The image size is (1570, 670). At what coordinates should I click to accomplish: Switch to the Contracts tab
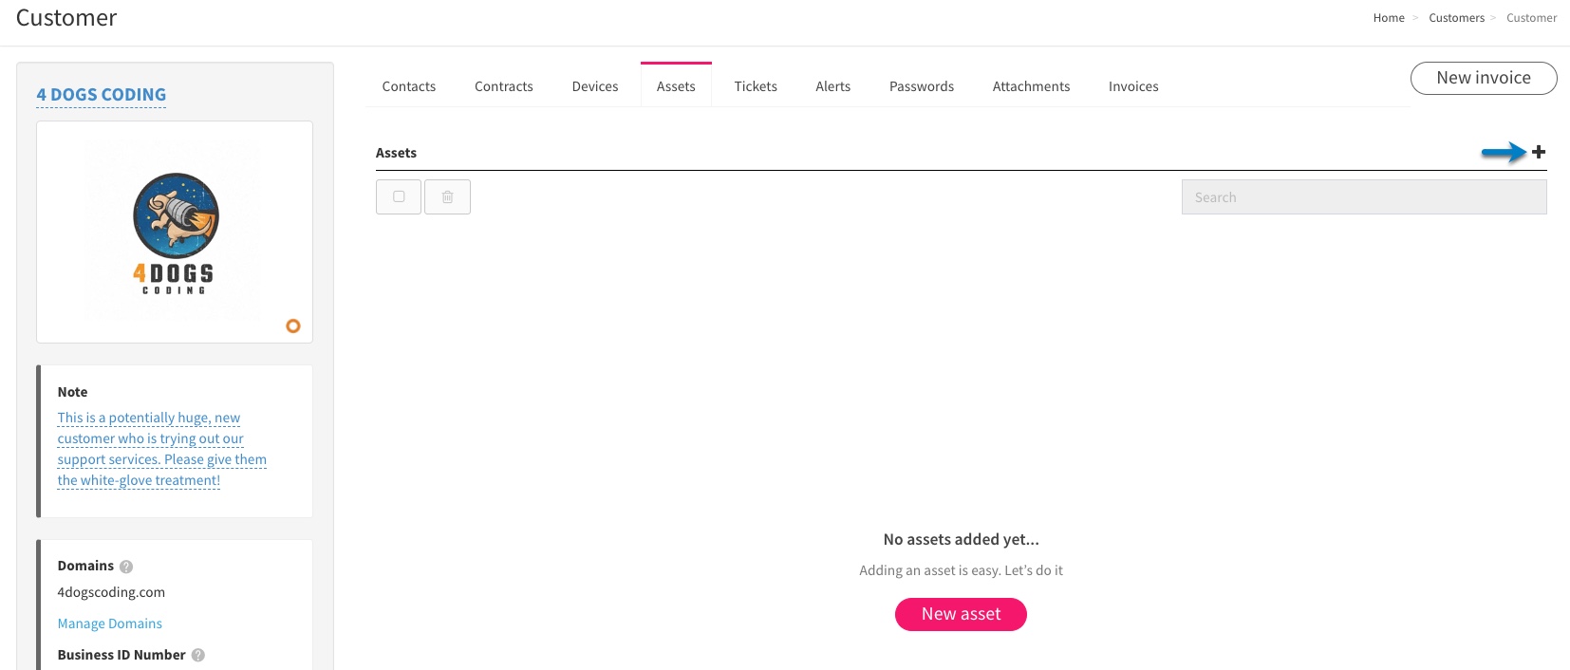[504, 86]
